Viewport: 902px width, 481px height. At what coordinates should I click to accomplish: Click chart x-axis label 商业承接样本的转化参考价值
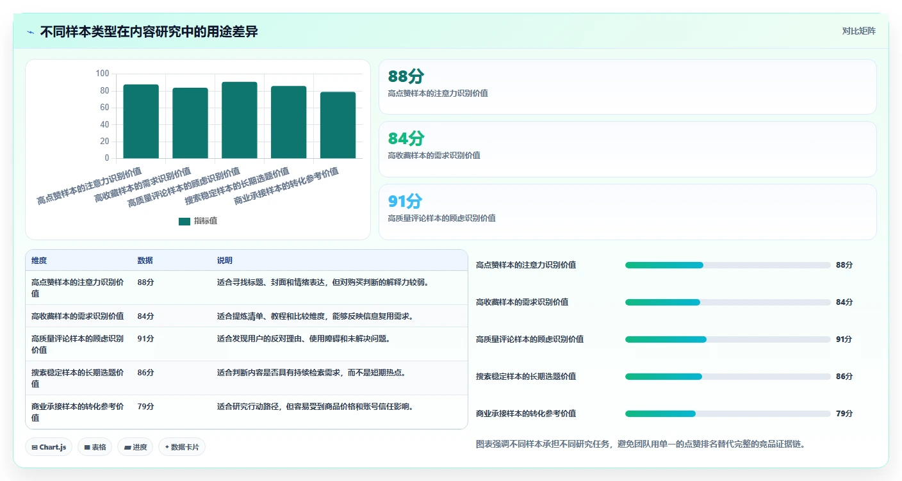286,186
